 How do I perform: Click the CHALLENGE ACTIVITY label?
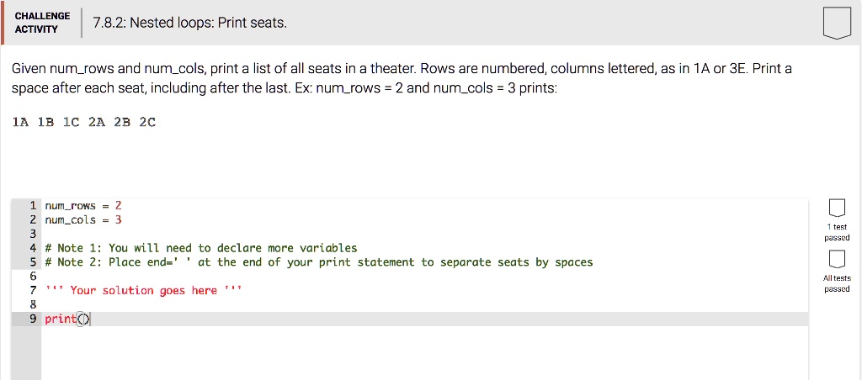(x=42, y=23)
